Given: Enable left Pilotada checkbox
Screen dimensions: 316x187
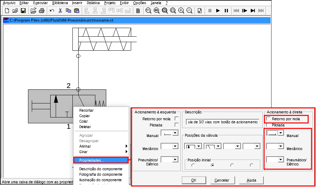Looking at the screenshot, I should tap(177, 125).
